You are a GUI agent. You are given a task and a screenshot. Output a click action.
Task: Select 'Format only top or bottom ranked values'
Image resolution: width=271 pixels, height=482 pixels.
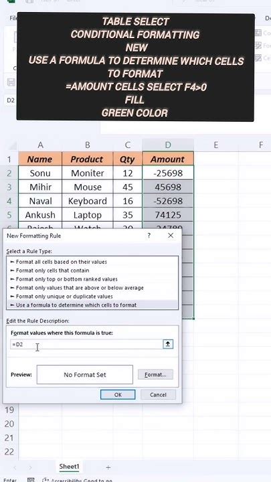tap(92, 279)
